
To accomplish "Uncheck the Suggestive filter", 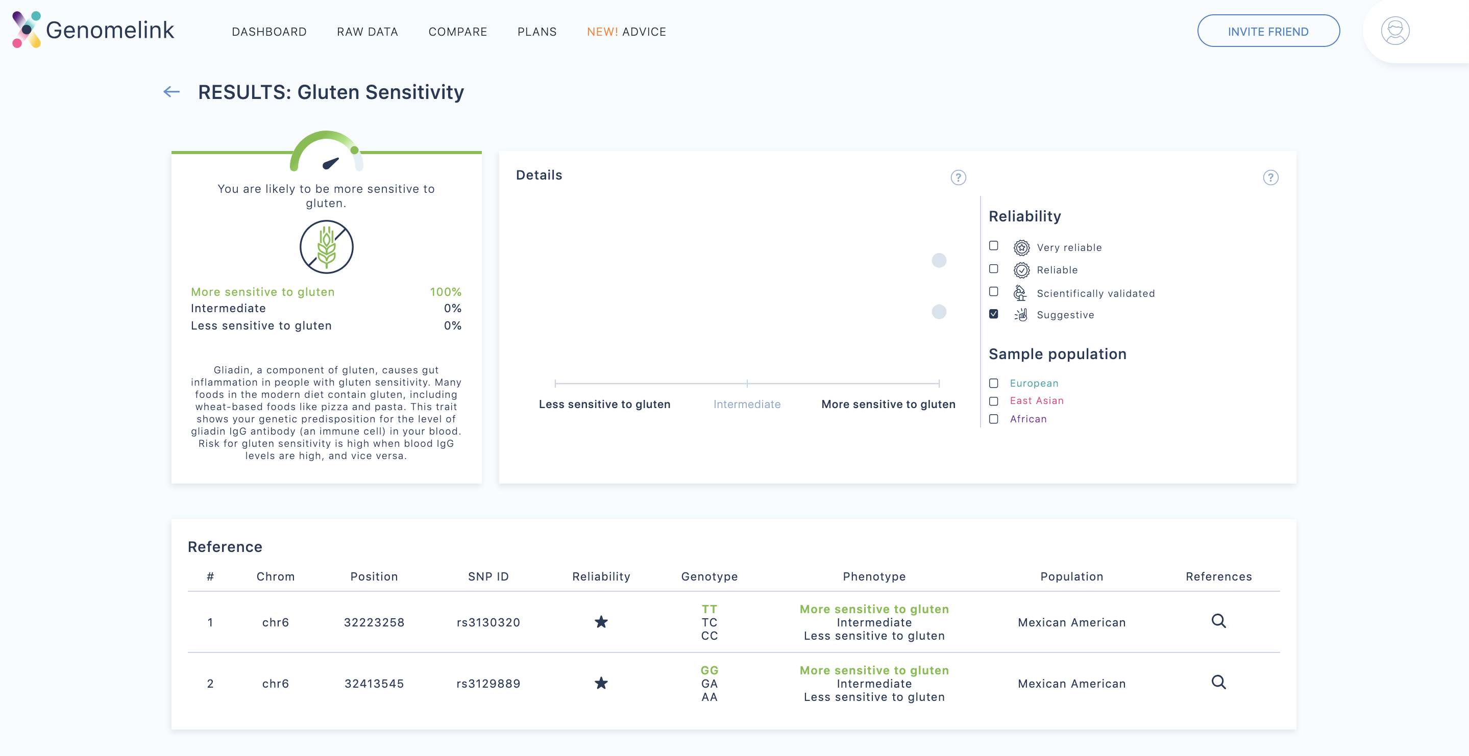I will (993, 314).
